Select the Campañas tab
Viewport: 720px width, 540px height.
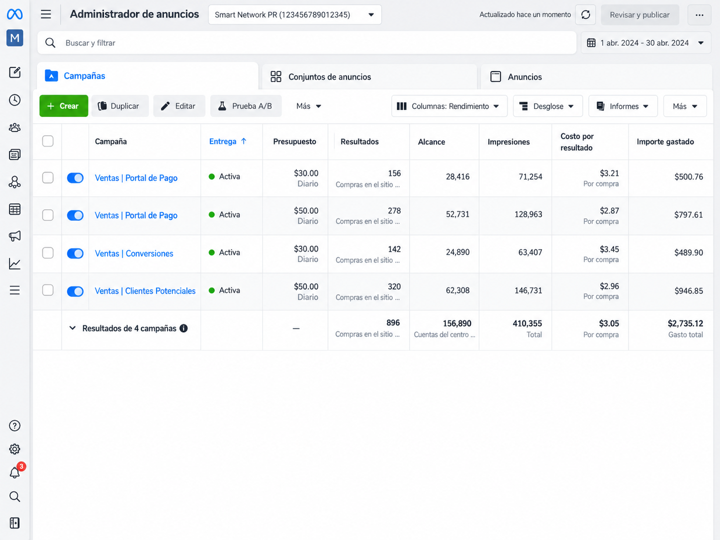pos(148,76)
